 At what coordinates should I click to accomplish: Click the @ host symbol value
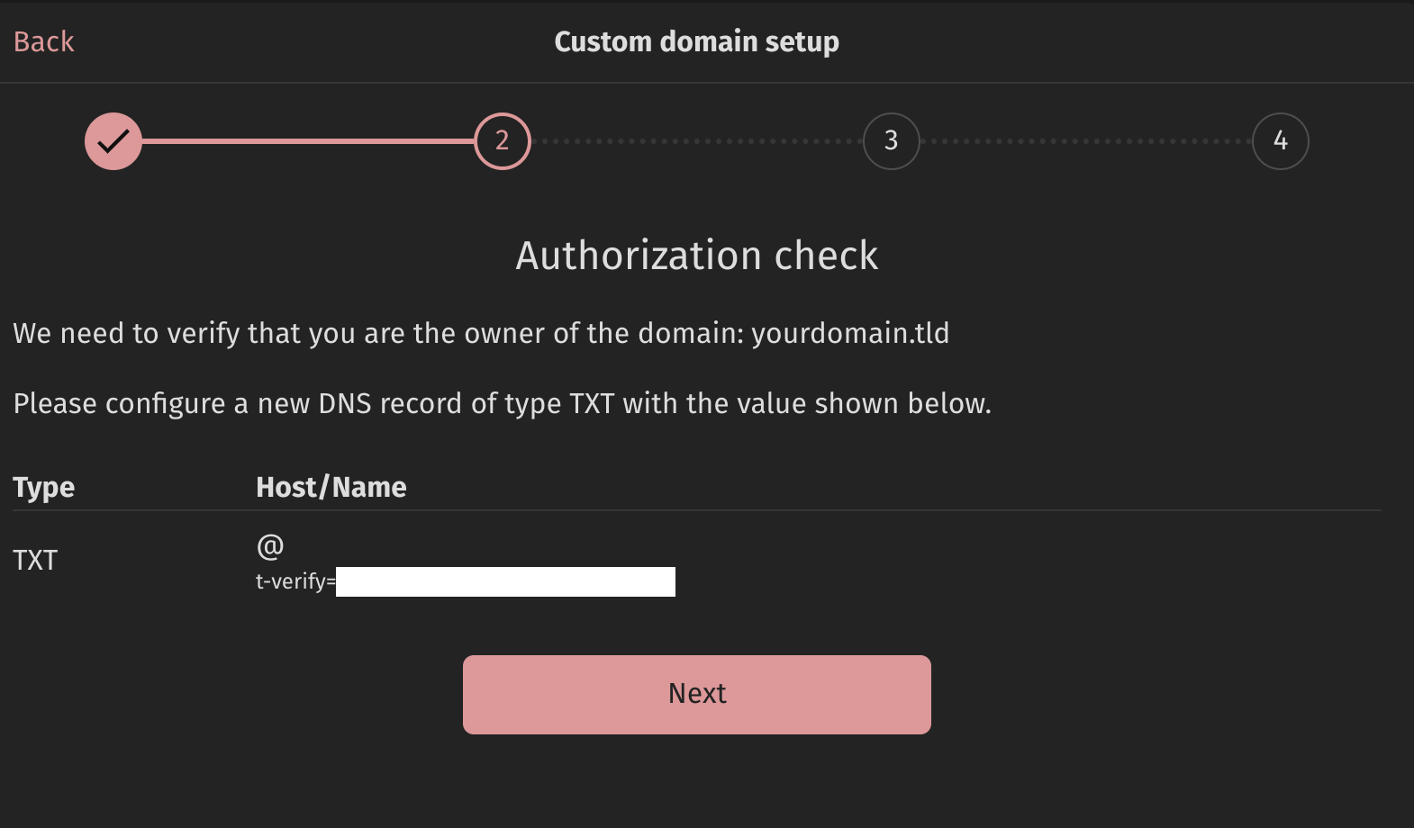[270, 545]
